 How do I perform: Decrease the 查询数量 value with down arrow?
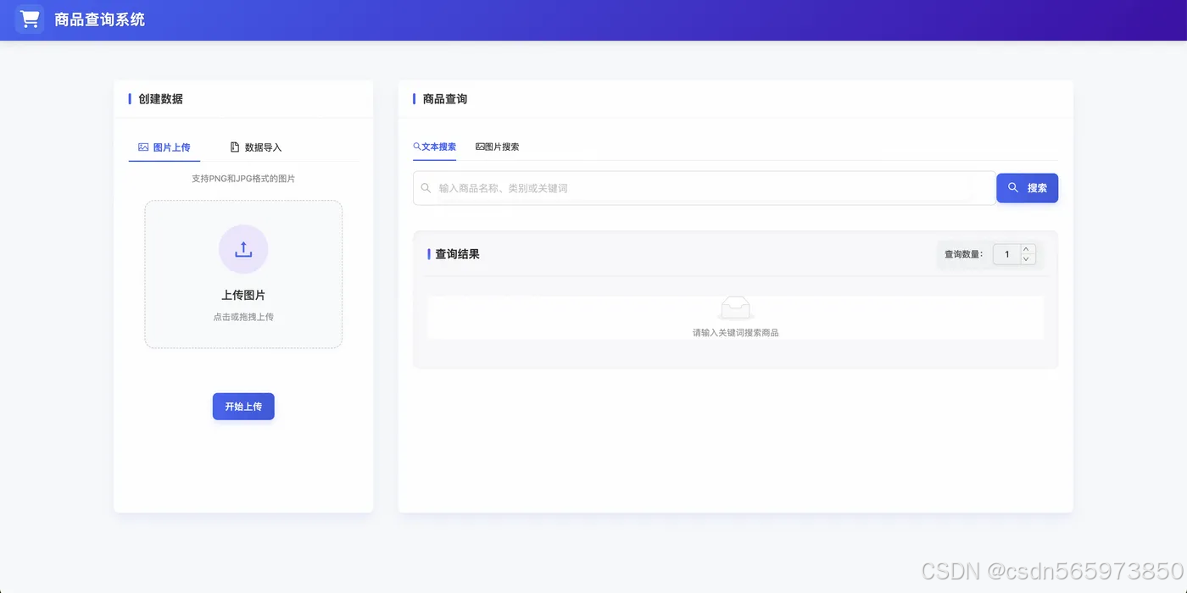(x=1028, y=259)
